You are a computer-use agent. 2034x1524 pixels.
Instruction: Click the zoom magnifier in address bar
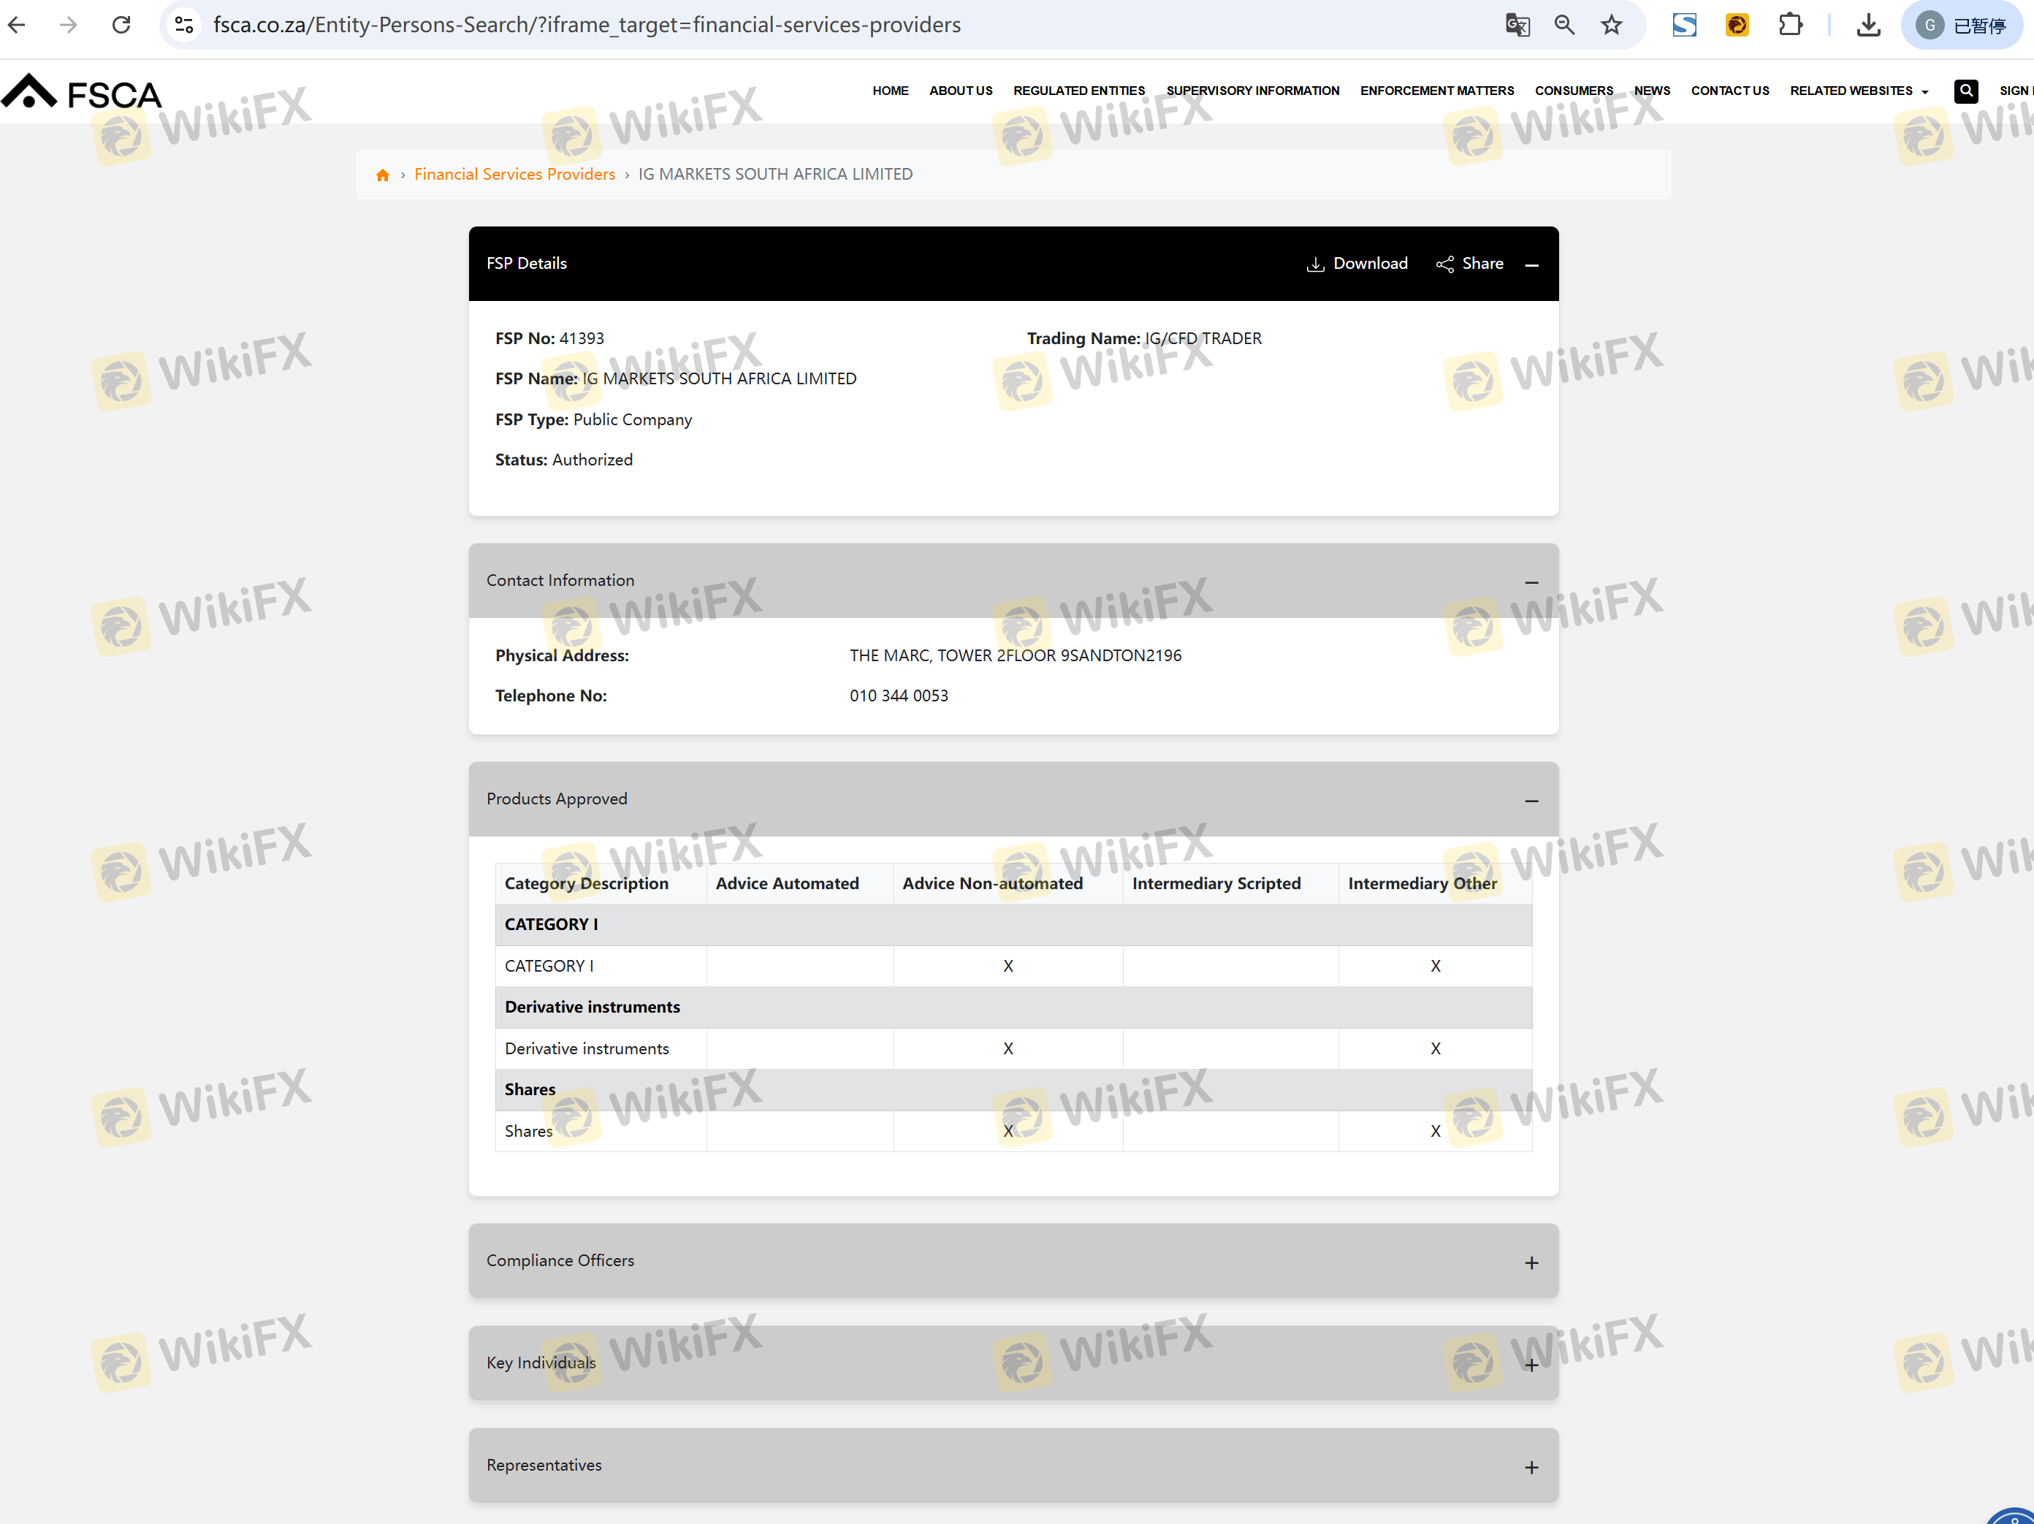click(1564, 25)
